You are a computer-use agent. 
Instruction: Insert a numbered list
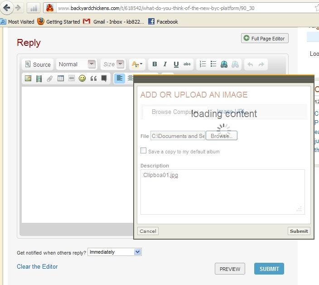click(x=203, y=64)
